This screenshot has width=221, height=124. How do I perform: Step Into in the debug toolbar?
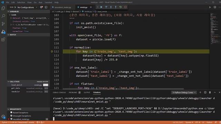[x=111, y=7]
